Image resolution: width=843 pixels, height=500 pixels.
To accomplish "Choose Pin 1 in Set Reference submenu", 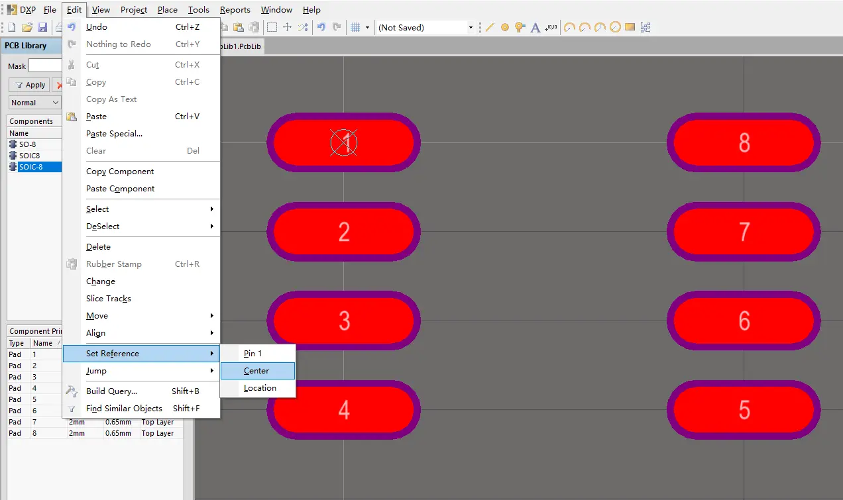I will coord(253,354).
